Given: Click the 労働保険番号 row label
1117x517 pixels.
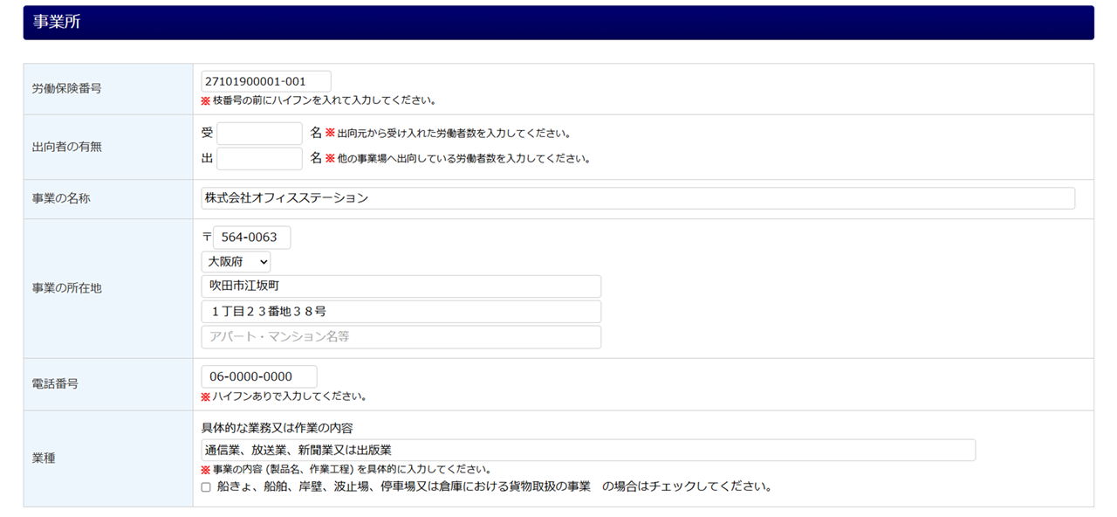Looking at the screenshot, I should 67,88.
